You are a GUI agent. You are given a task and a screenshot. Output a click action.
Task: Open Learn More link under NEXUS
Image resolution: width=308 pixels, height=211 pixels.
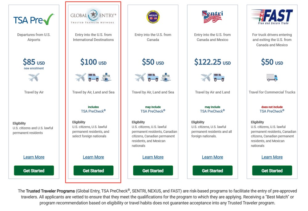[x=153, y=157]
